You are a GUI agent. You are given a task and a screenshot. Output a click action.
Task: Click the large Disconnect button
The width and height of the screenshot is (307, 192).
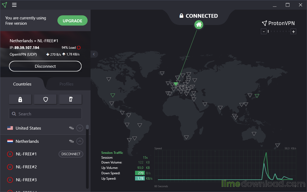point(45,66)
